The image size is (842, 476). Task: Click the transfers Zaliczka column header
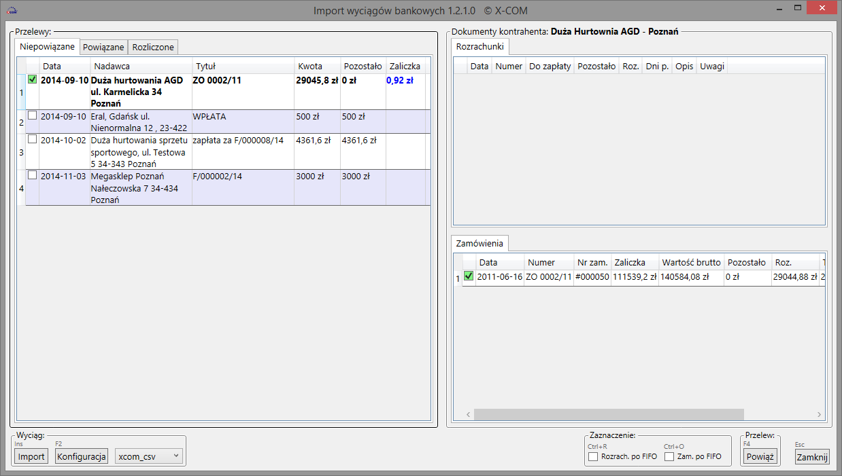(x=406, y=66)
